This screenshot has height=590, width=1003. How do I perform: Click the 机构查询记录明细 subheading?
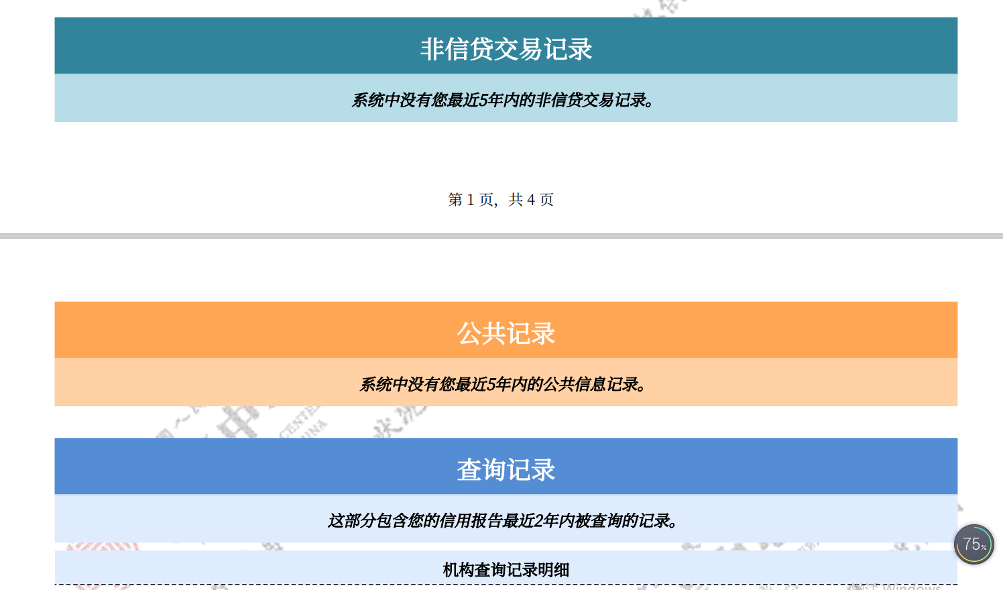[506, 570]
